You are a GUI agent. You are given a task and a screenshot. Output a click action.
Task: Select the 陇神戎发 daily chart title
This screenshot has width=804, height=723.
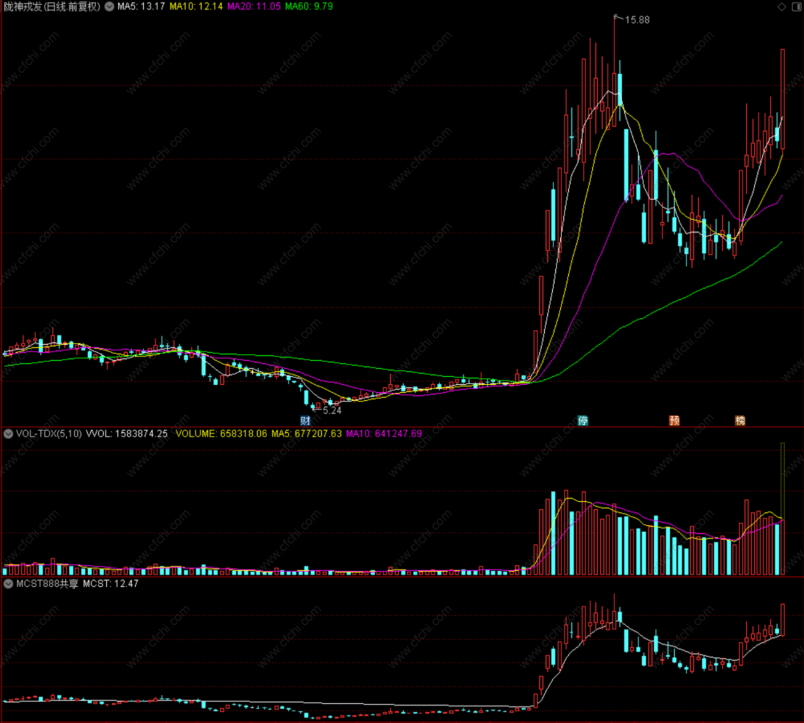52,6
